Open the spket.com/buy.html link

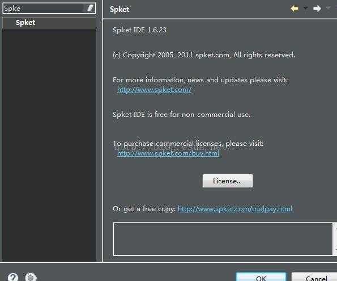tap(168, 153)
